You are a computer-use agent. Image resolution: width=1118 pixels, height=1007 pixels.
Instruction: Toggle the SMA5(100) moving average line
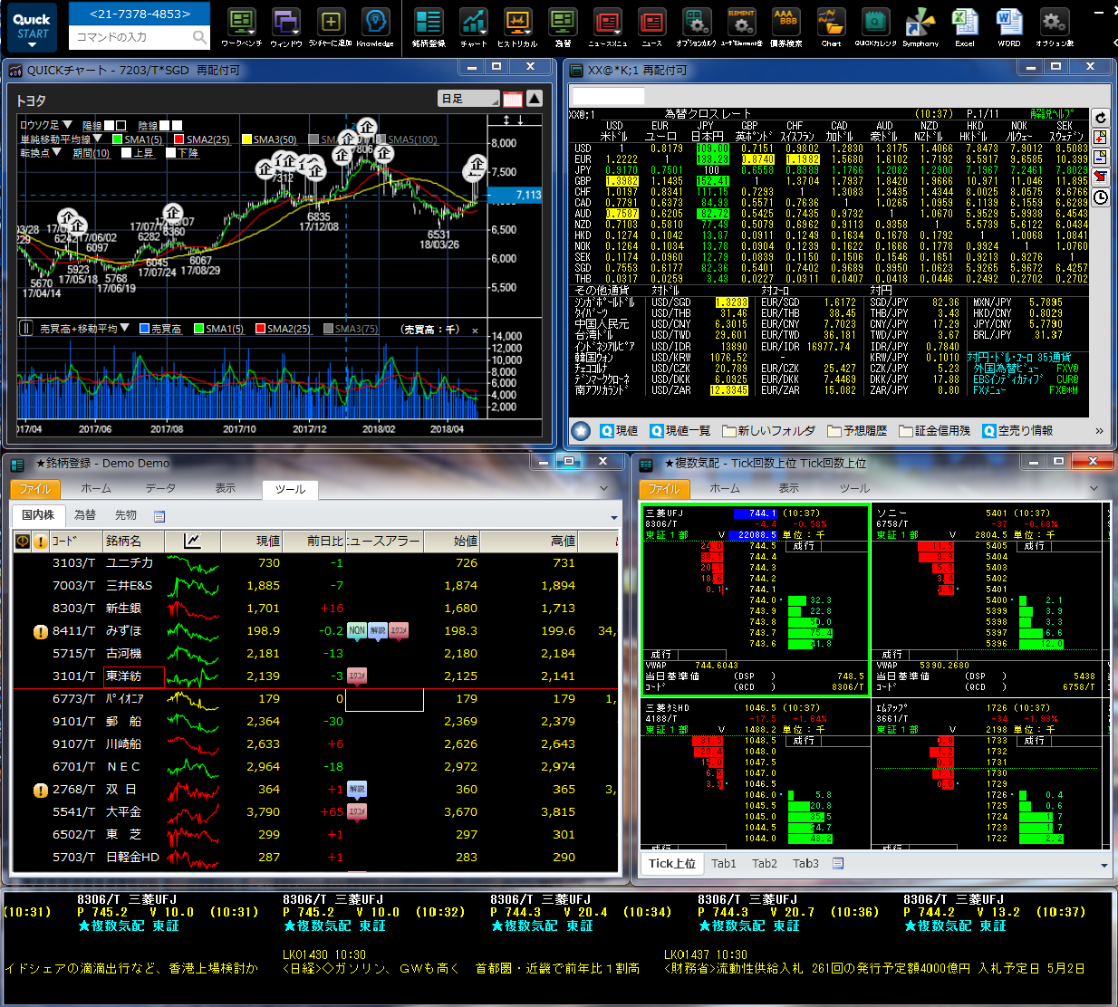tap(406, 139)
